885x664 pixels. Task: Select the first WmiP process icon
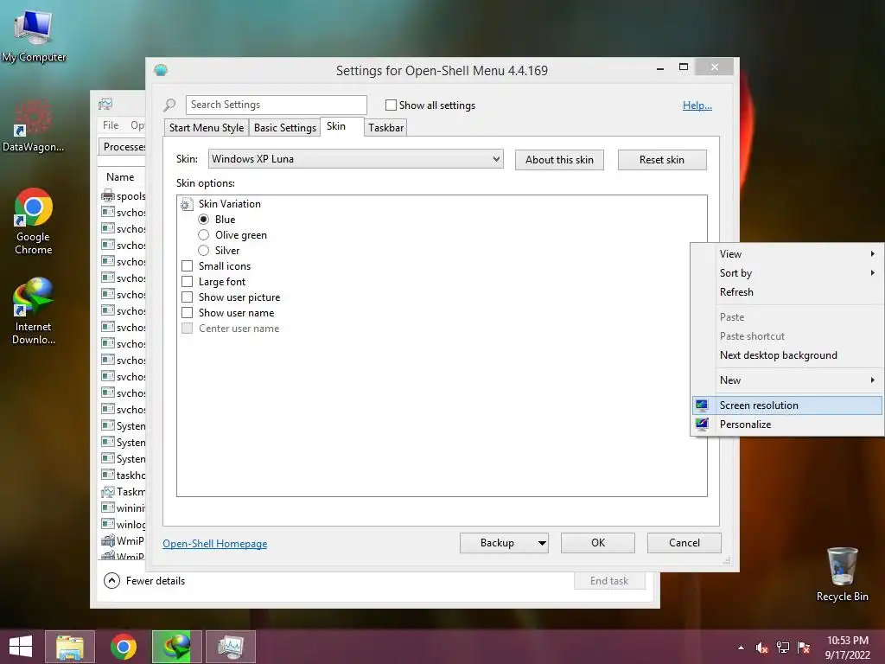click(x=108, y=541)
